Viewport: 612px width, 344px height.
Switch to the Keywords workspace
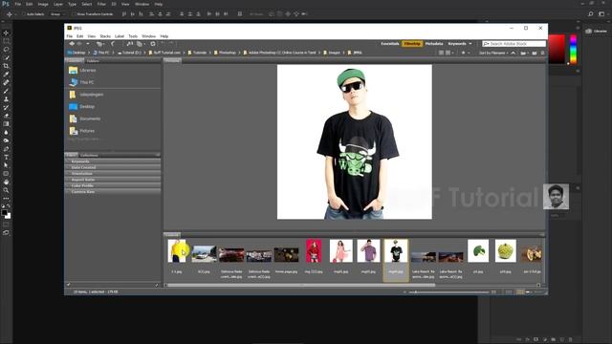click(x=457, y=44)
